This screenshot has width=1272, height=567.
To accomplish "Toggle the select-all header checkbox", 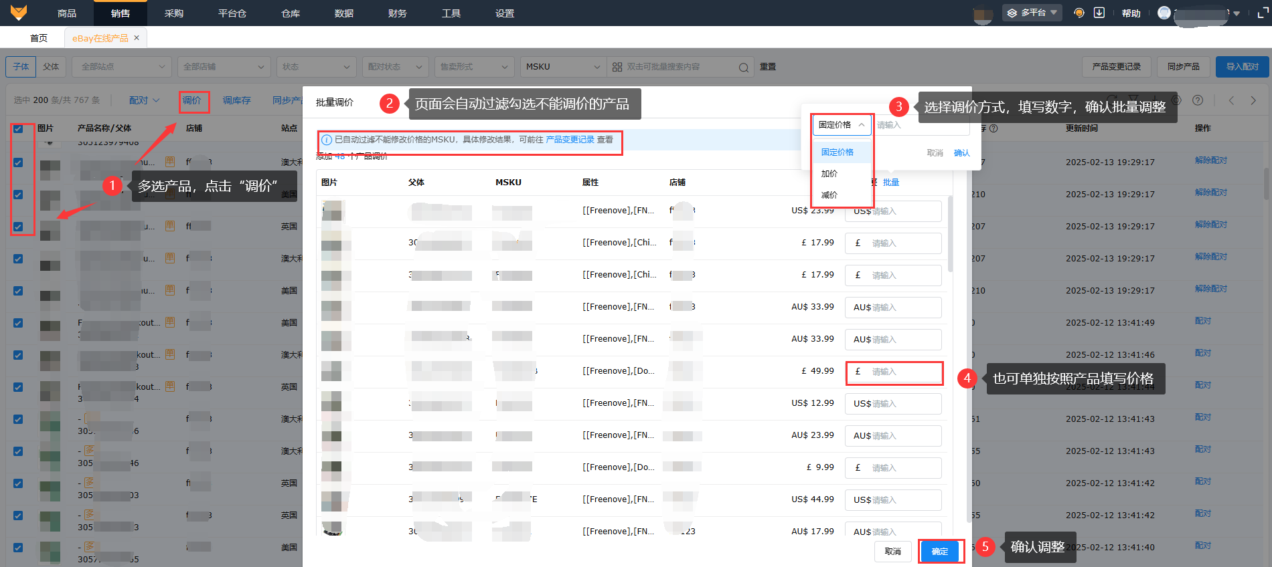I will [18, 128].
